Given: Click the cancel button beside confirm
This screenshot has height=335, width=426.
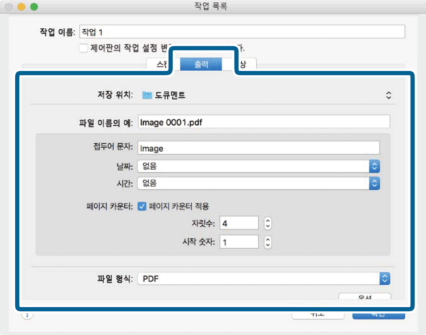Looking at the screenshot, I should tap(318, 315).
